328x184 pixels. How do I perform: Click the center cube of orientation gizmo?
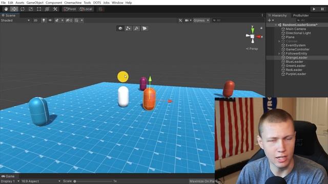coord(253,36)
